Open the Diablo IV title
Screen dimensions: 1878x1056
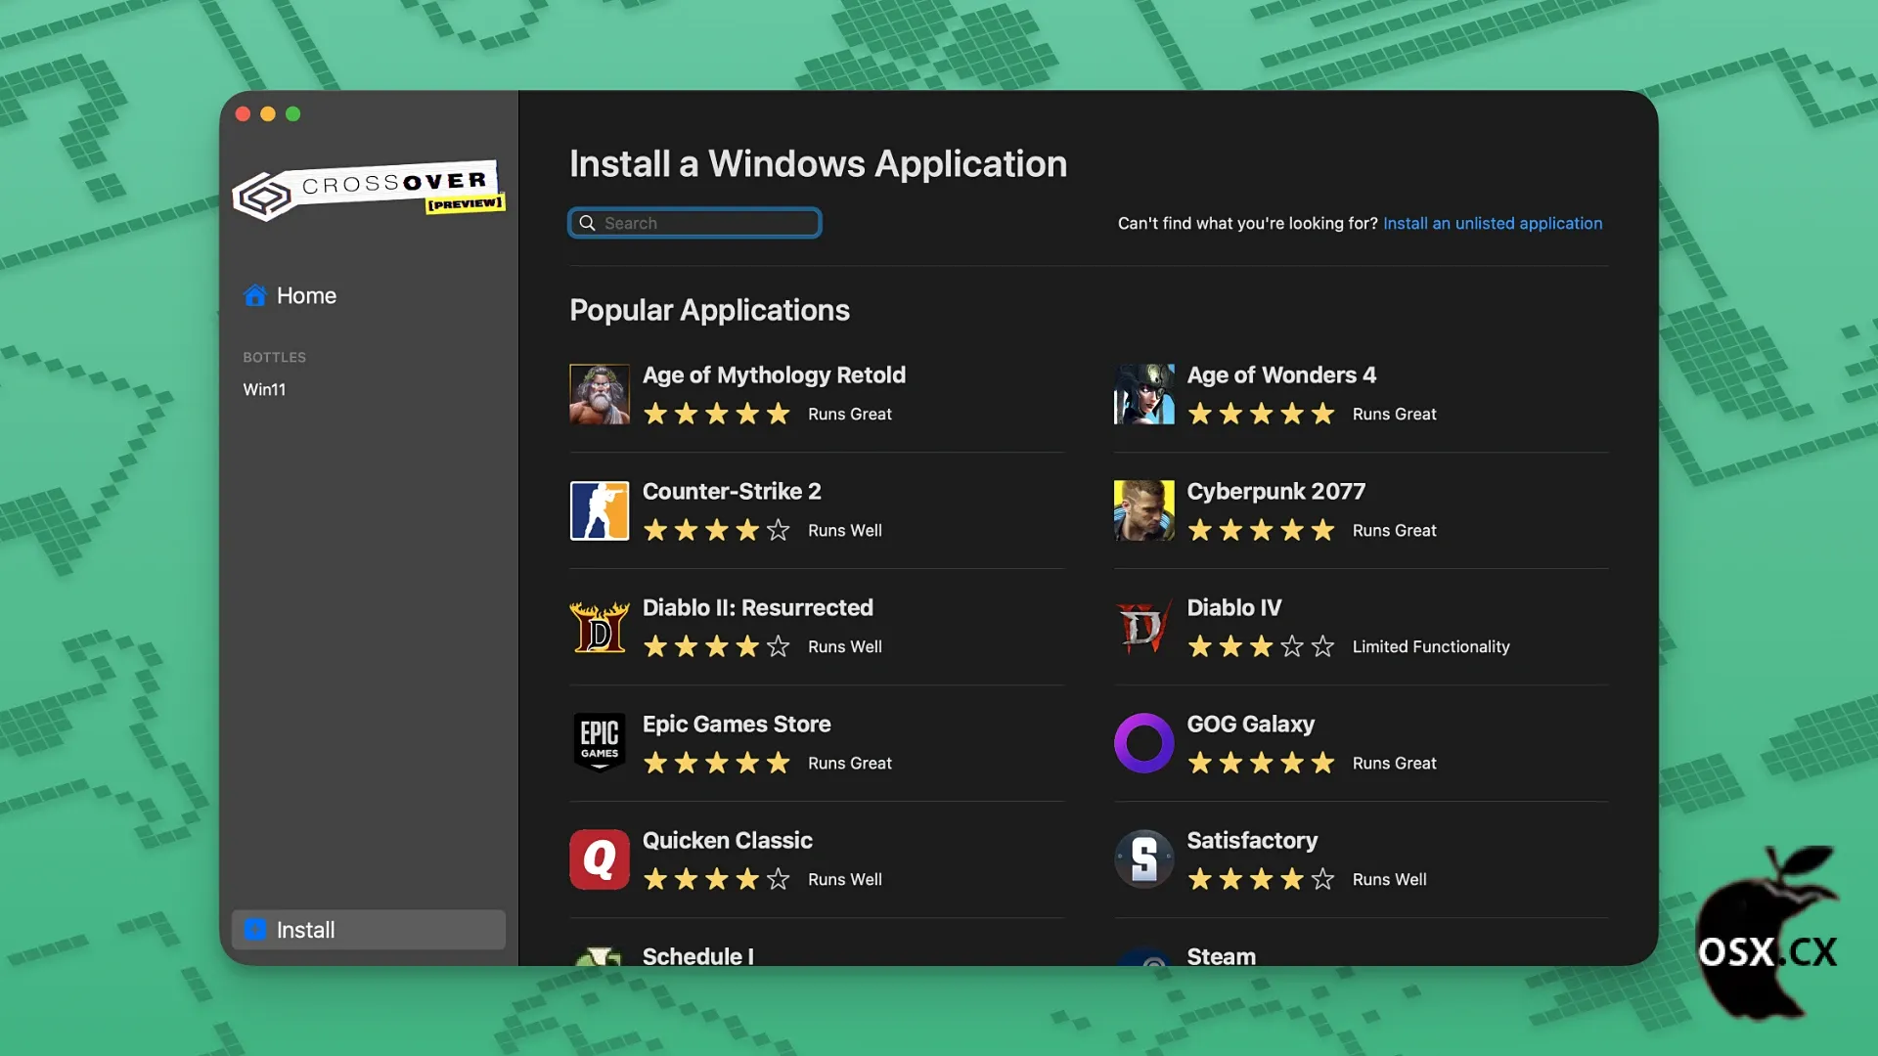pos(1234,608)
